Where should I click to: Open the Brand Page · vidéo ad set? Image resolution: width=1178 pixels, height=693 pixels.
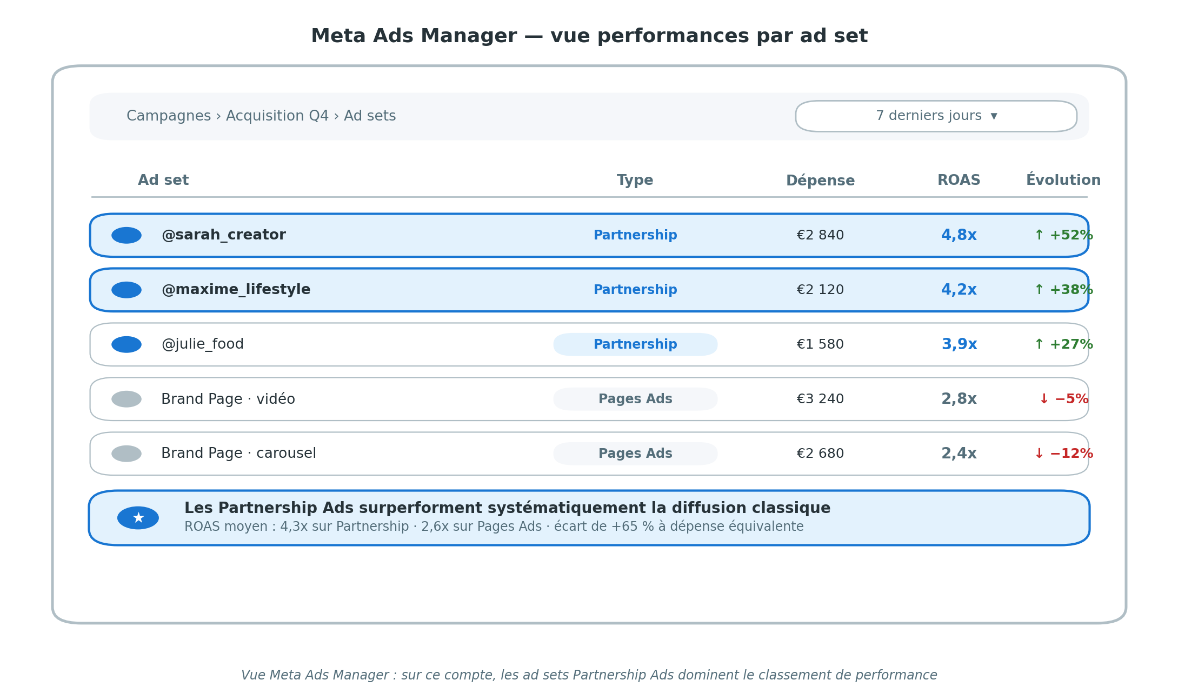point(228,399)
